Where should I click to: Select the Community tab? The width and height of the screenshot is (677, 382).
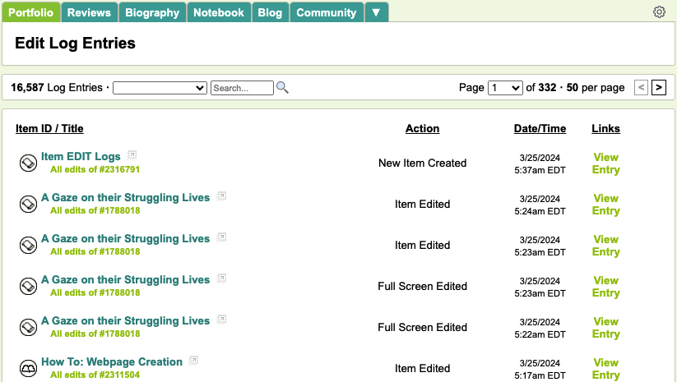coord(326,12)
